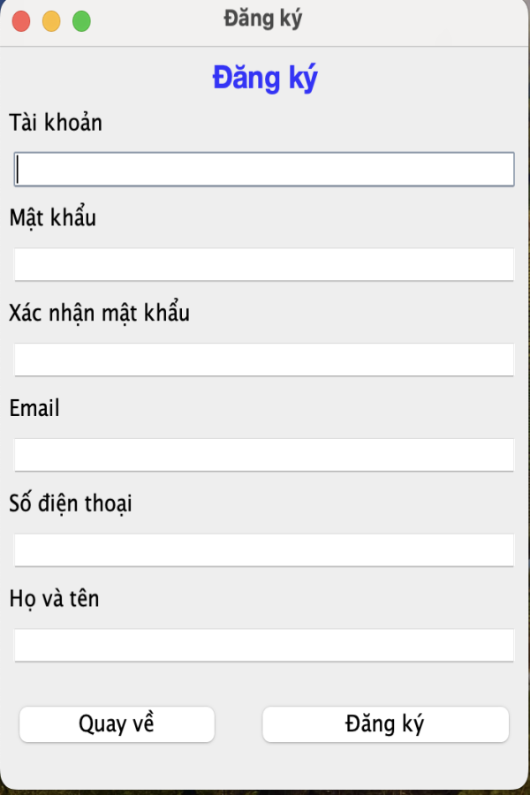
Task: Click into the Mật khẩu password field
Action: pyautogui.click(x=264, y=264)
